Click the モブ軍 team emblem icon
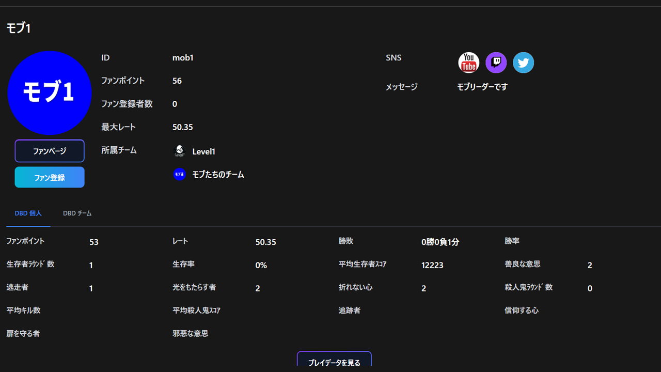The image size is (661, 372). [179, 175]
